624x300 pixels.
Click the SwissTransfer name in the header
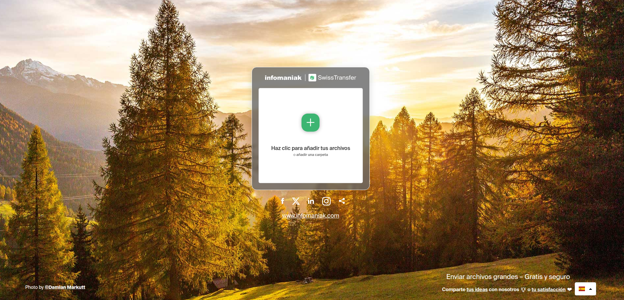tap(337, 78)
